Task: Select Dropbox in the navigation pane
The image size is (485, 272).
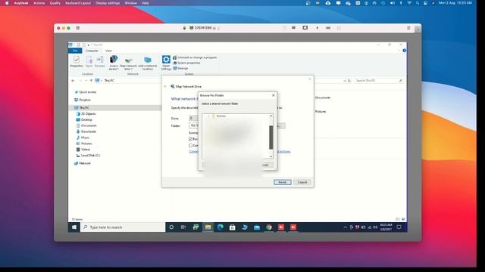Action: [x=83, y=100]
